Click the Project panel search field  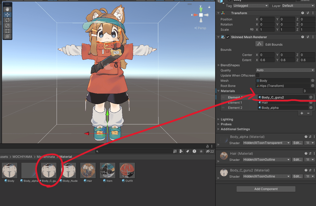[x=134, y=151]
